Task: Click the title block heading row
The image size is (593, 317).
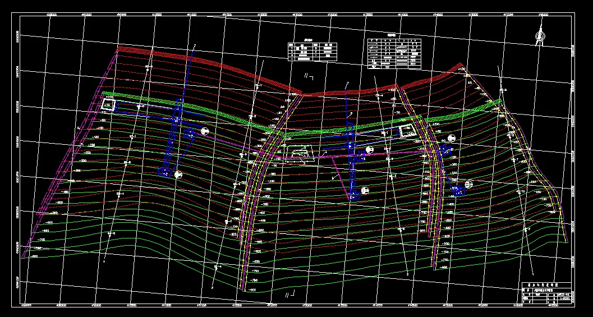Action: point(546,285)
